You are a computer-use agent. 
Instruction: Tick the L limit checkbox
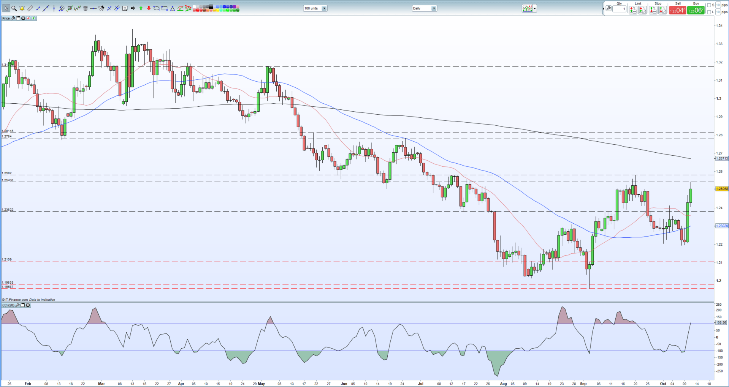(709, 12)
